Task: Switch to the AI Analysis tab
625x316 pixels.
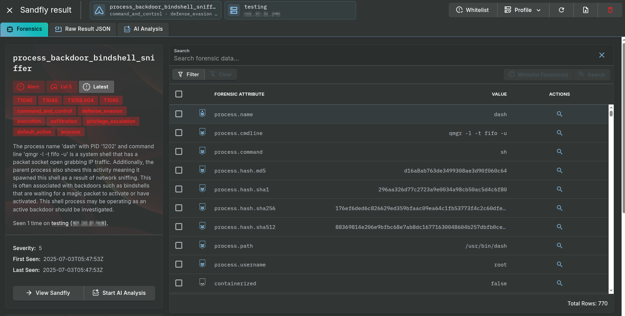Action: point(143,29)
